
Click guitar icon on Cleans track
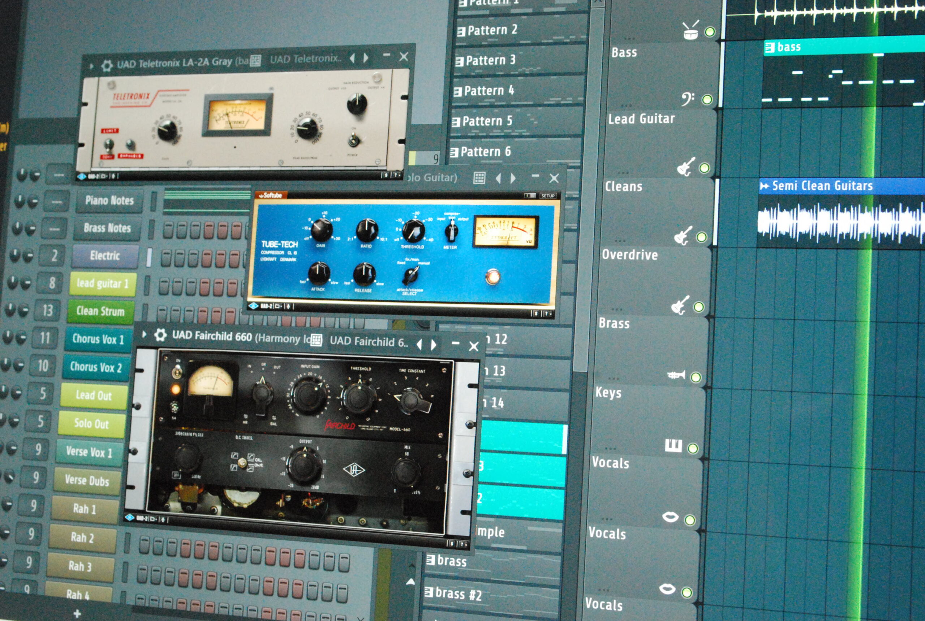click(x=683, y=236)
